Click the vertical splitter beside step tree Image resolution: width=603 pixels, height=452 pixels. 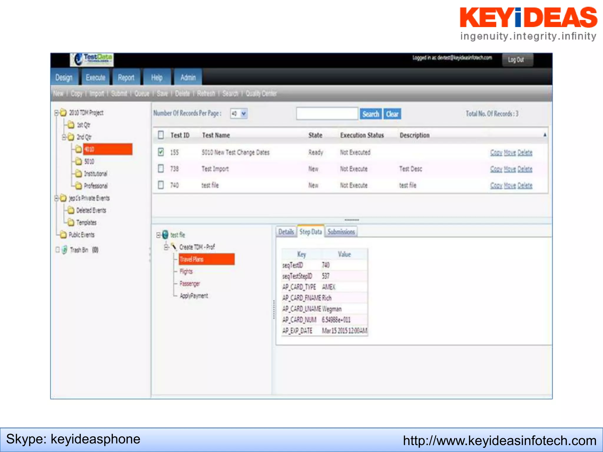274,310
